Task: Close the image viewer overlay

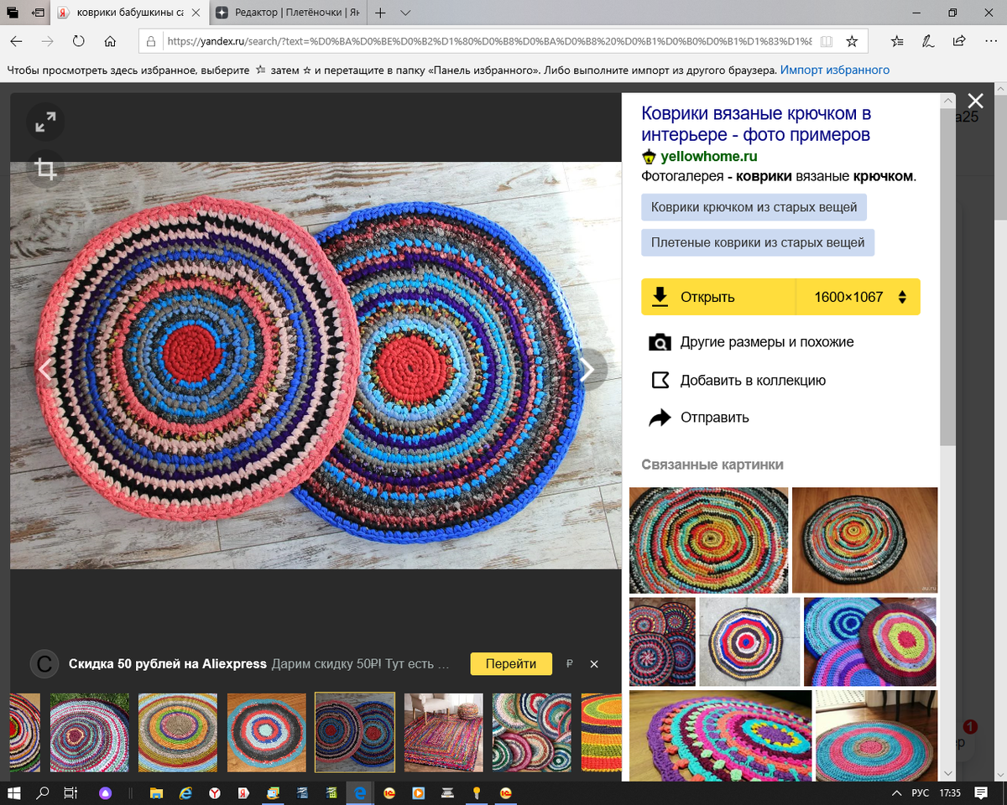Action: click(975, 101)
